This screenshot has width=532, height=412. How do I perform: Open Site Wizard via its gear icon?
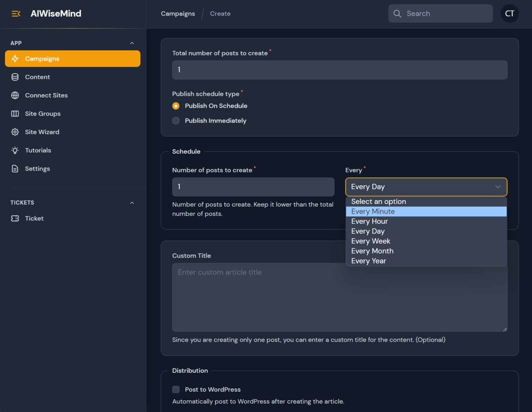[x=15, y=132]
